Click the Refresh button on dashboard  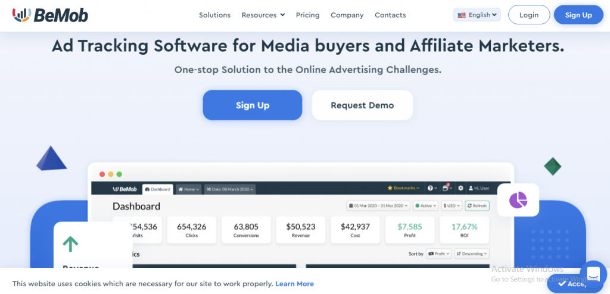click(x=477, y=206)
